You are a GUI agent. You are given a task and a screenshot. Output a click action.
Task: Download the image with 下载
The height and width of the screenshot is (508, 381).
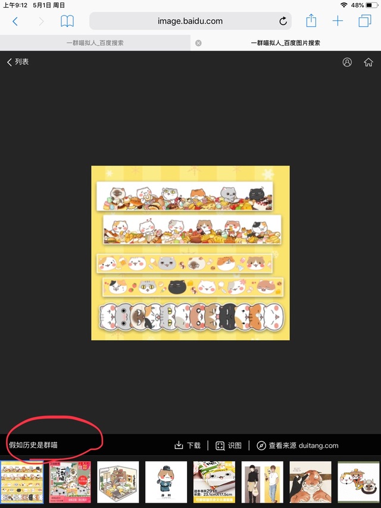click(188, 445)
